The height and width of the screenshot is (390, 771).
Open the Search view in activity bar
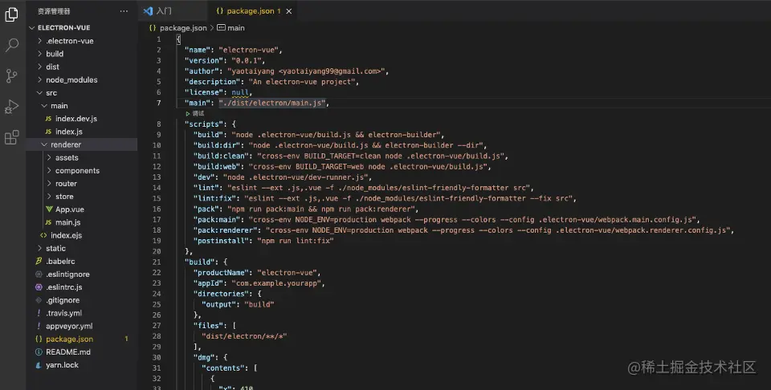click(11, 45)
